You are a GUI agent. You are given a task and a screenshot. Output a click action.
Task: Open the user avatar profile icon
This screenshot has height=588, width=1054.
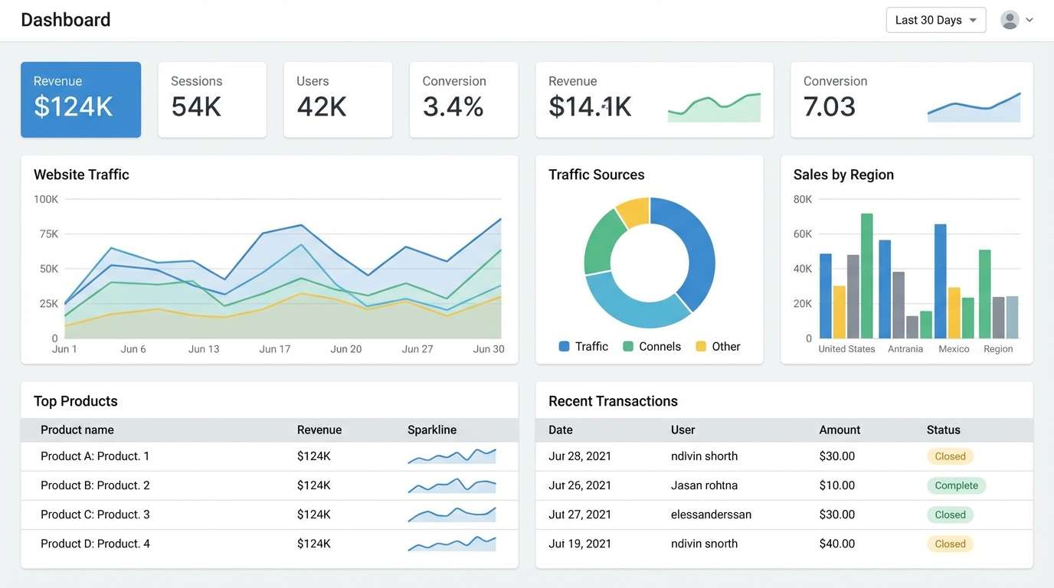click(x=1010, y=19)
